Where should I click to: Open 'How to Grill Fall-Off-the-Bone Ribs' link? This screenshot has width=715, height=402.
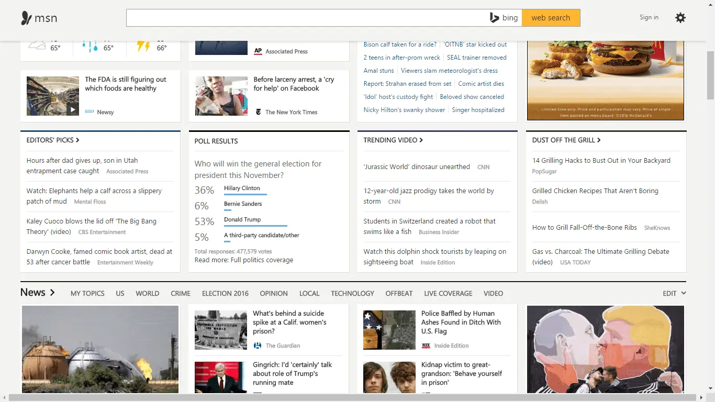coord(585,228)
